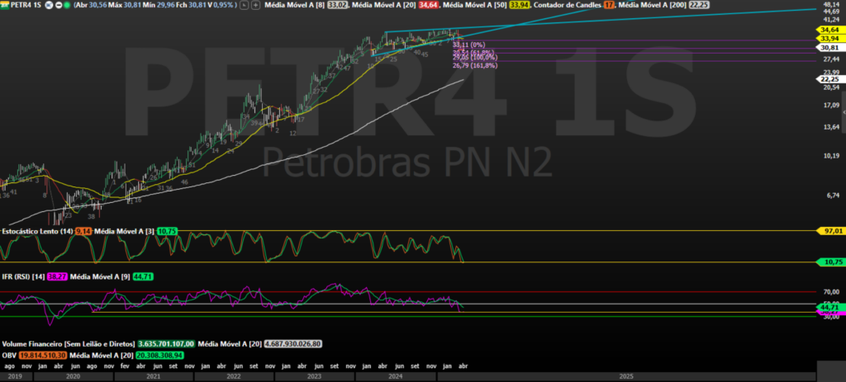Click the cursor pointer button after price info
Image resolution: width=846 pixels, height=382 pixels.
coord(245,4)
